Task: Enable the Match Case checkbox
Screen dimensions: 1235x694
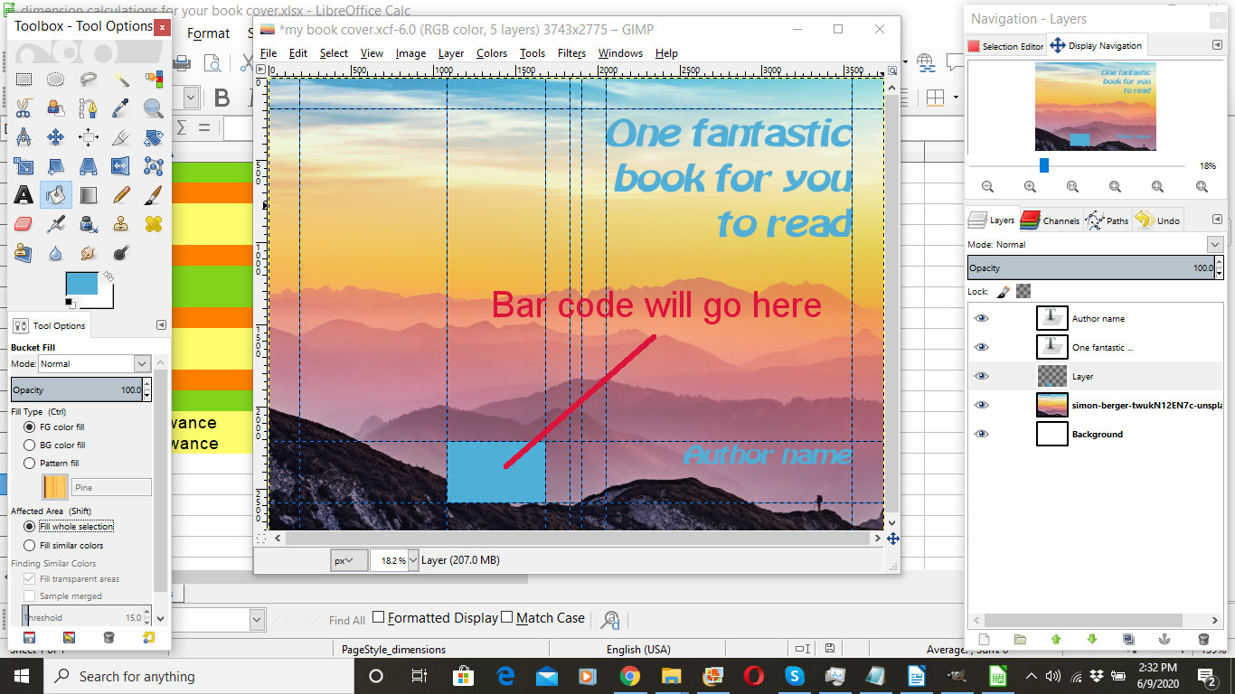Action: [507, 618]
